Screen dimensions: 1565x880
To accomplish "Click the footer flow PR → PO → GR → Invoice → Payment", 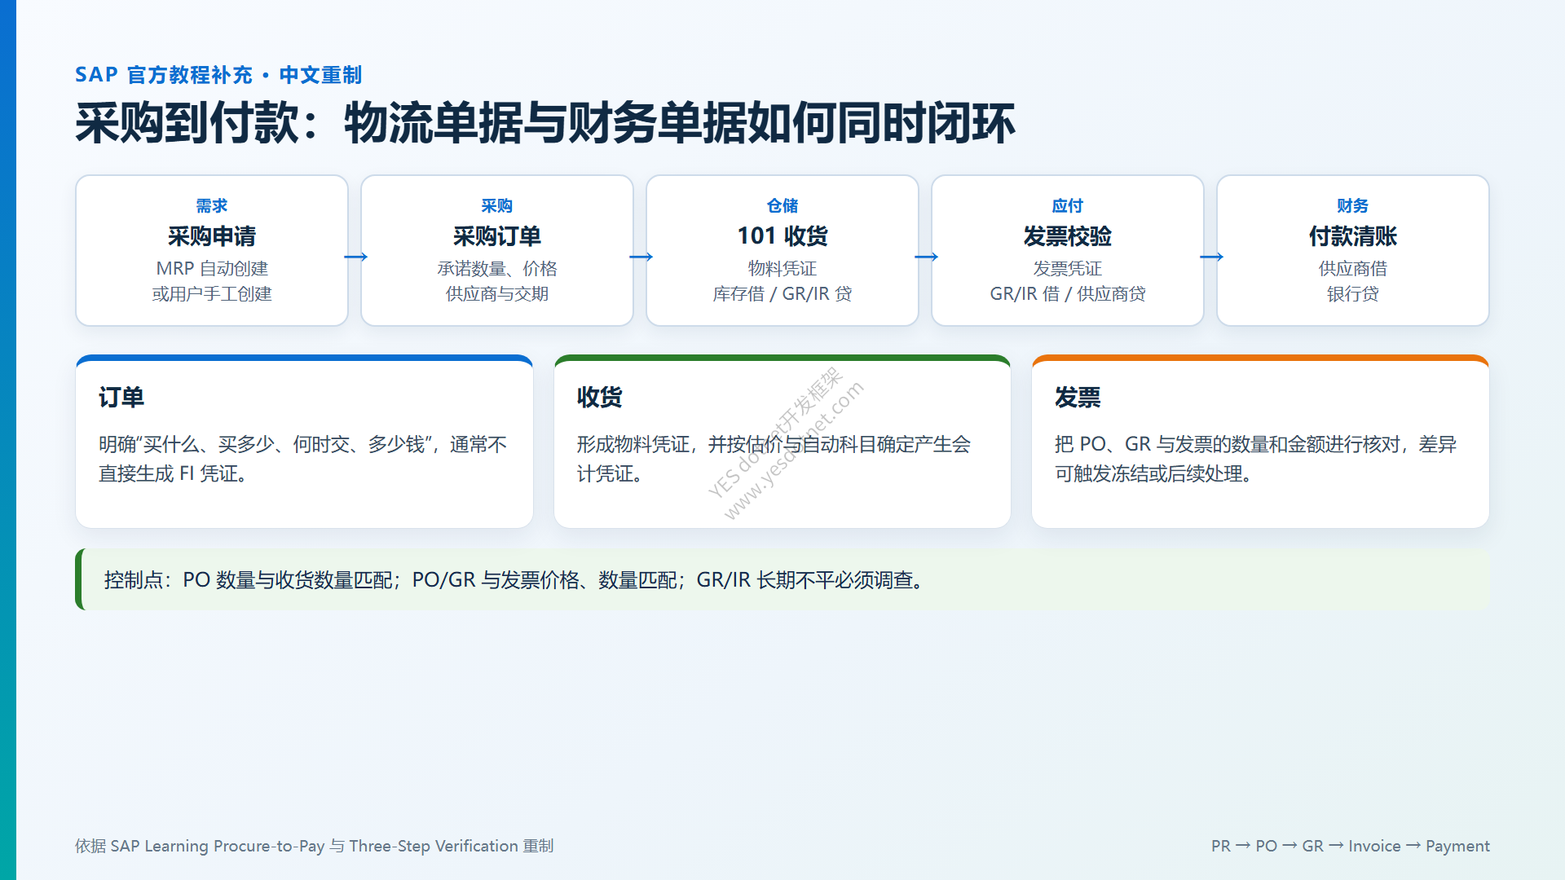I will click(1351, 846).
